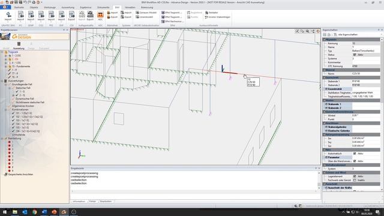Click the orange rightmost viewport toolbar icon
Viewport: 384px width, 216px height.
pos(318,31)
